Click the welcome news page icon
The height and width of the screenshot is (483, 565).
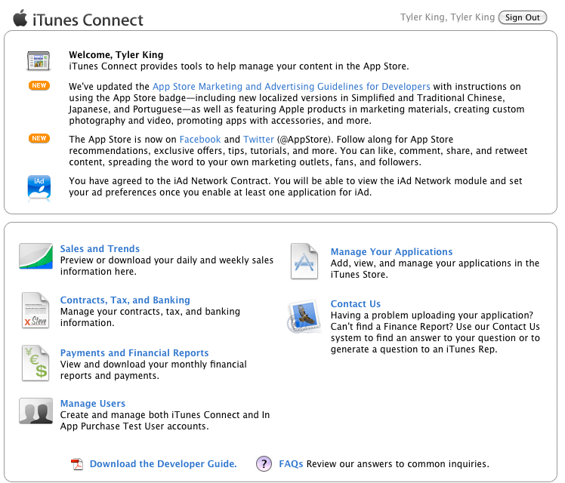(x=39, y=61)
